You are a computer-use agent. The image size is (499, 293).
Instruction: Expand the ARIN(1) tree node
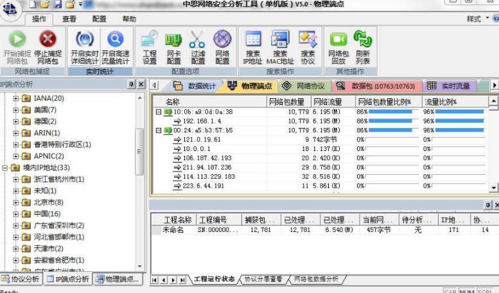(x=15, y=133)
